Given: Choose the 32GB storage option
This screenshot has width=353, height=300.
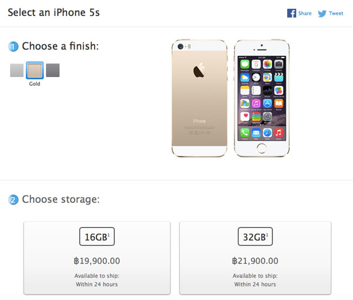Looking at the screenshot, I should [255, 258].
